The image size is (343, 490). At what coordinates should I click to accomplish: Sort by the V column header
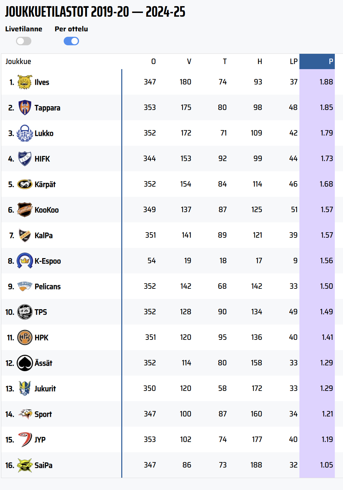[189, 62]
